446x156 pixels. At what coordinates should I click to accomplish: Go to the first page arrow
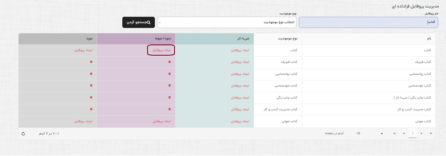tap(394, 133)
